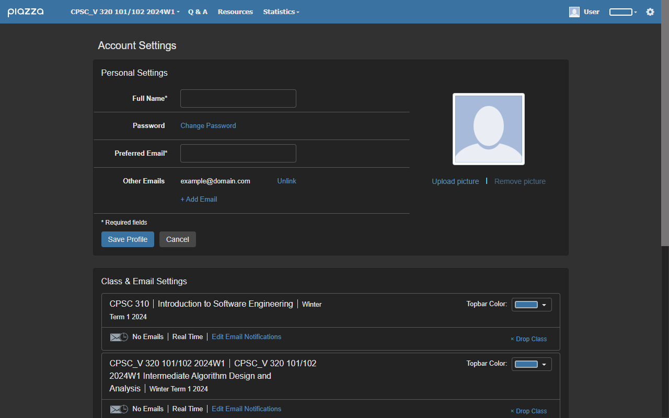
Task: Click the 'example@domain.com' email text
Action: (215, 181)
